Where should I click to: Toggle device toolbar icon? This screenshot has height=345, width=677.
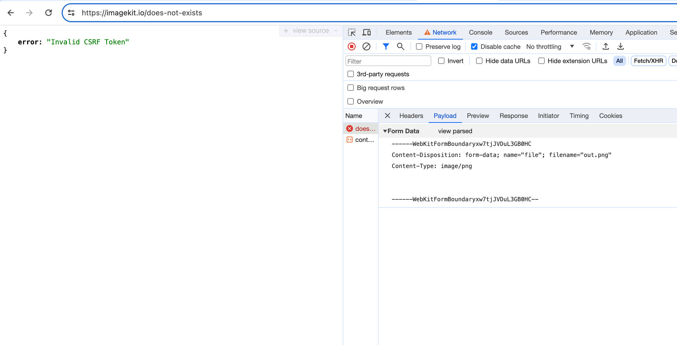[367, 33]
